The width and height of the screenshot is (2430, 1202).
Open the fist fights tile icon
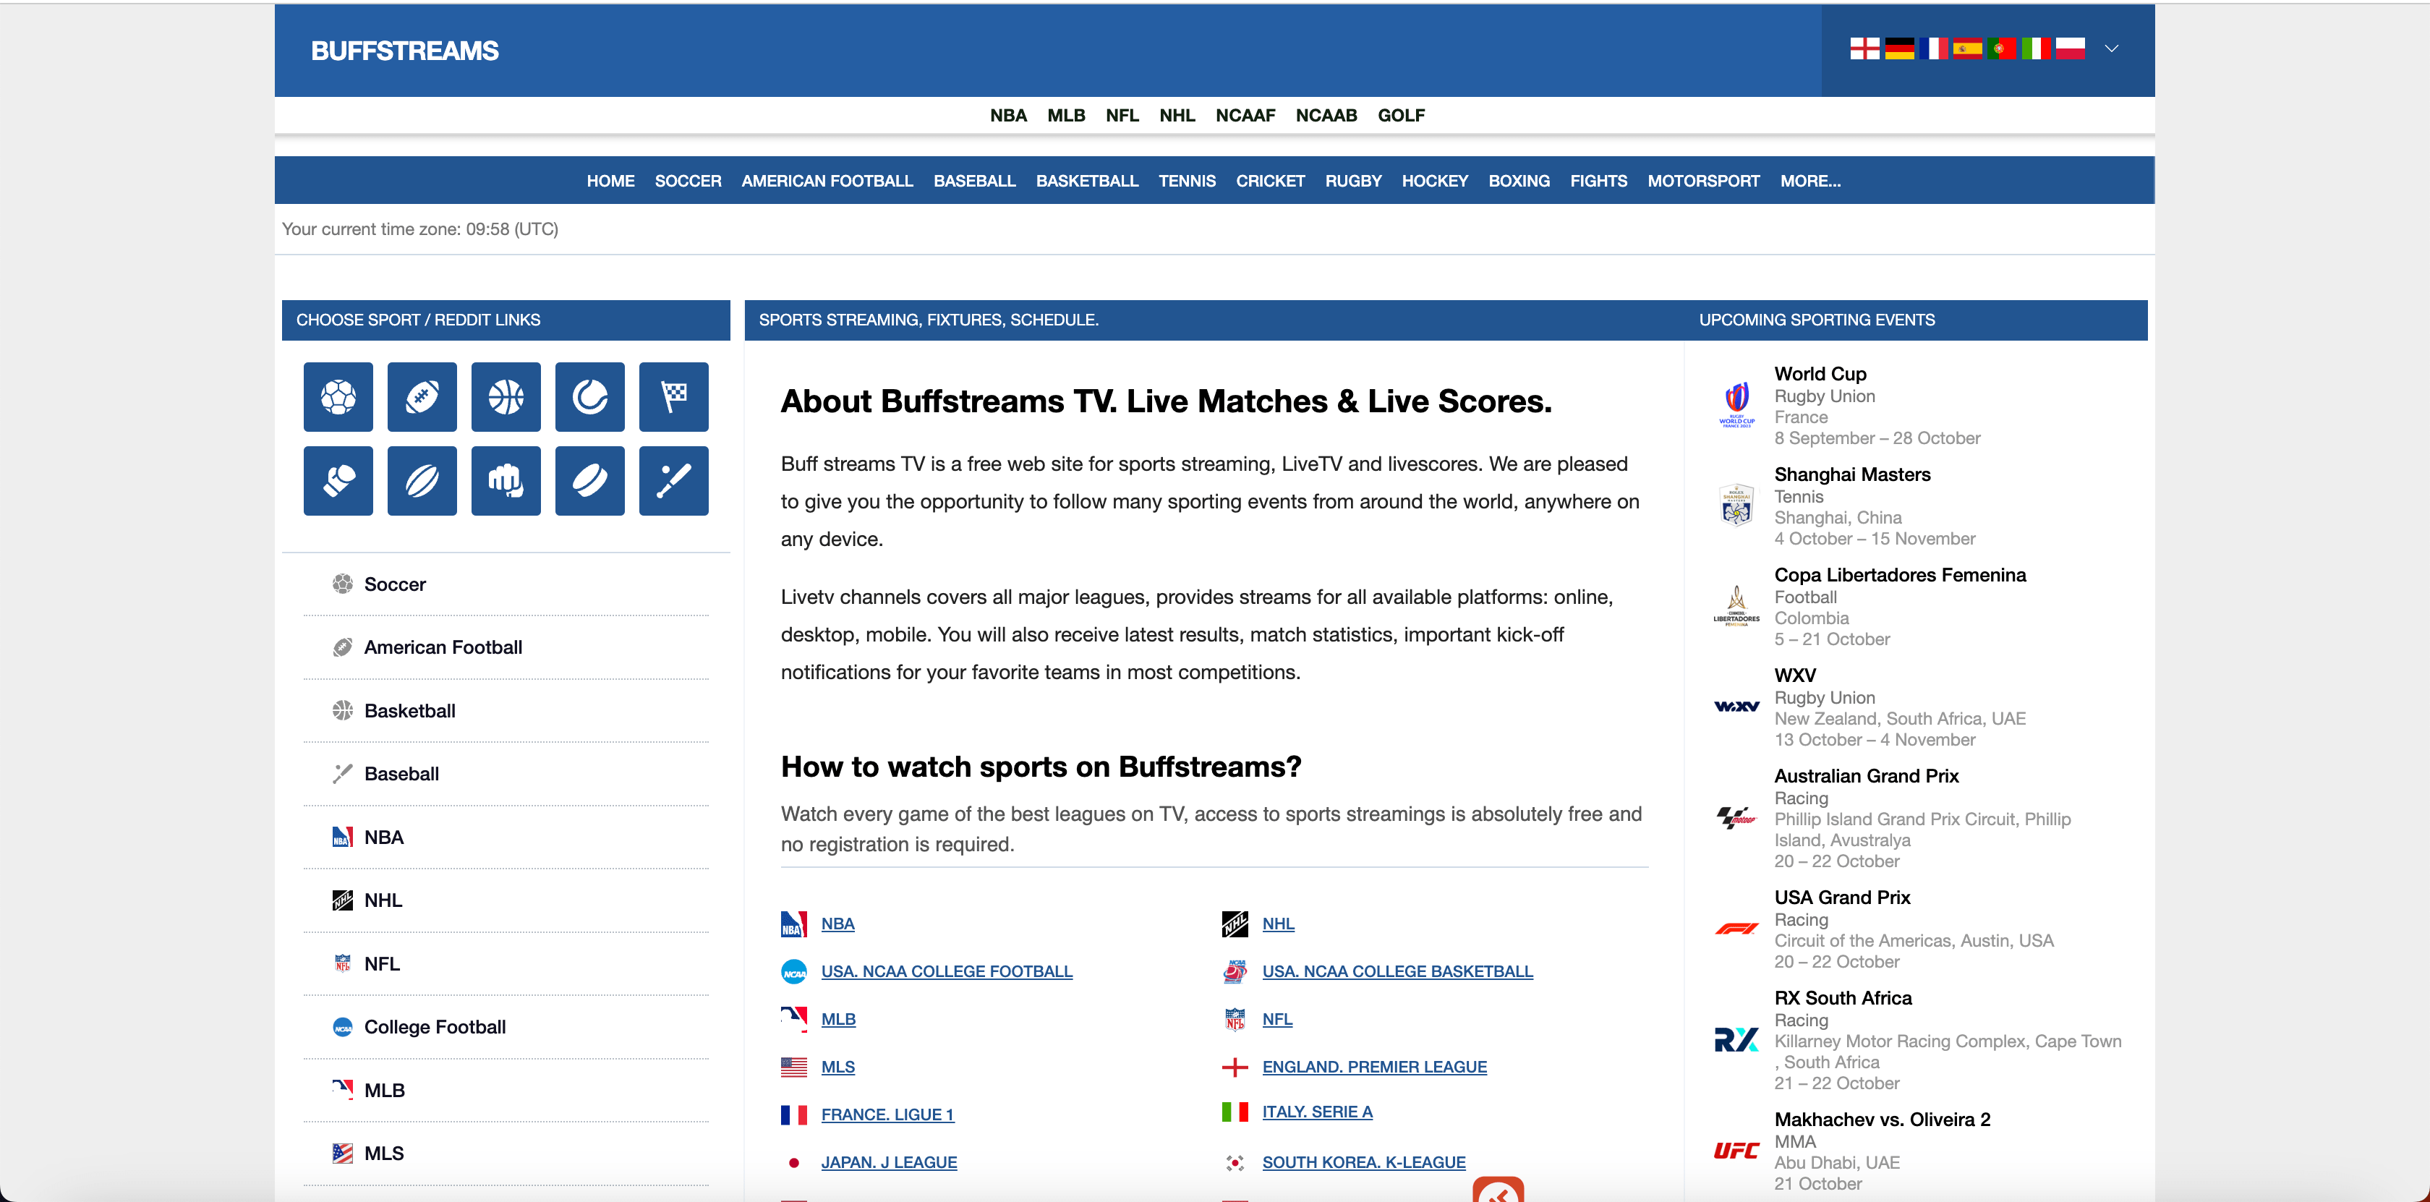506,480
